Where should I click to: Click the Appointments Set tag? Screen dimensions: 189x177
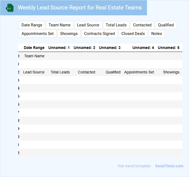click(x=38, y=34)
